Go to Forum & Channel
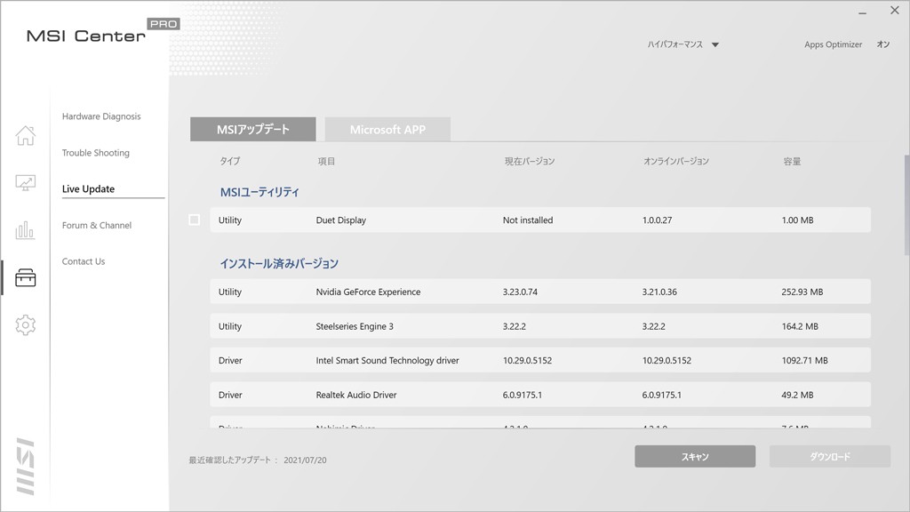This screenshot has width=910, height=512. coord(97,226)
